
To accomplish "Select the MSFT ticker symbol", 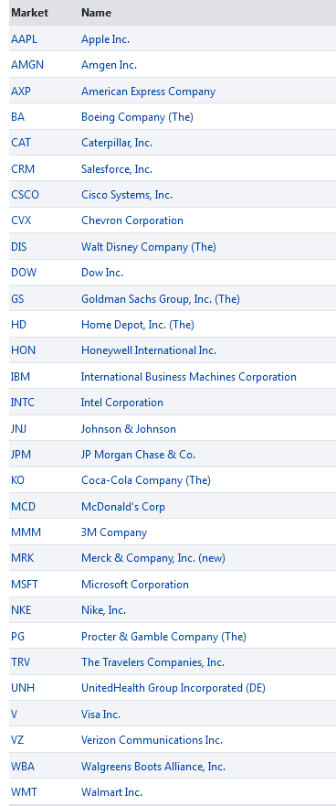I will click(24, 585).
